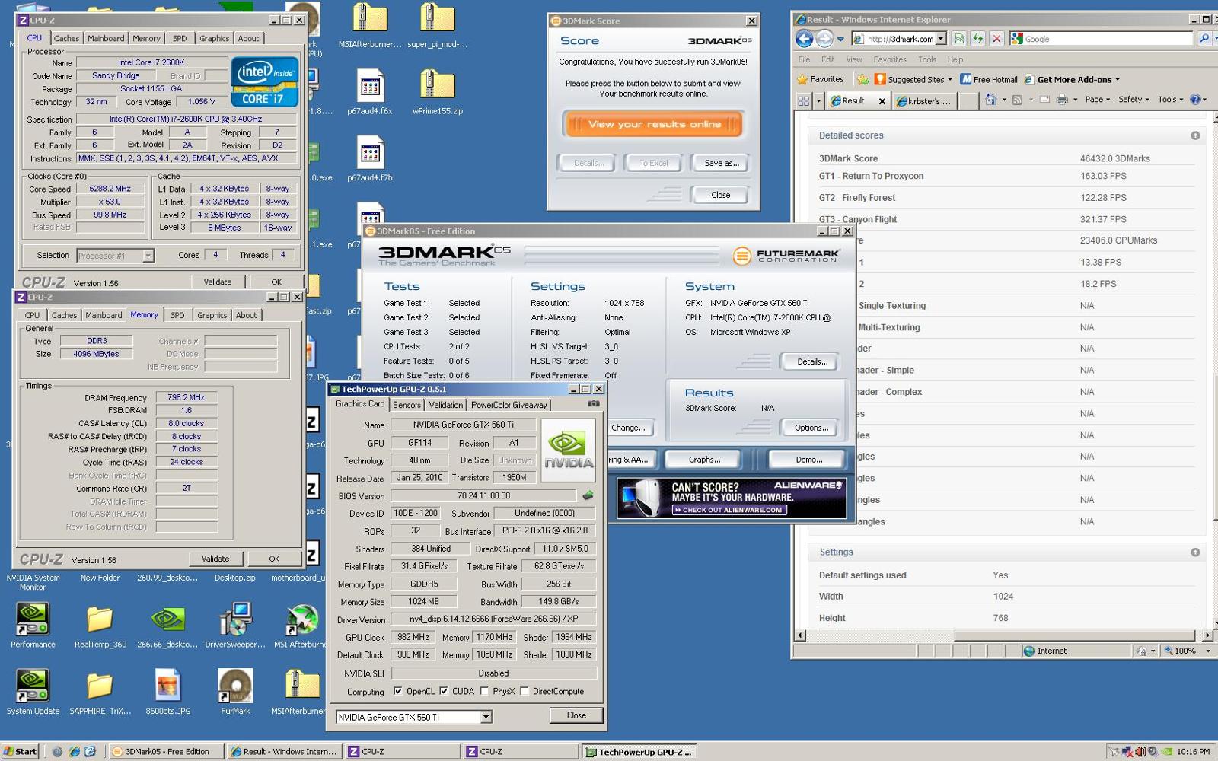This screenshot has height=761, width=1218.
Task: Click the IE Help question mark icon
Action: click(1195, 100)
